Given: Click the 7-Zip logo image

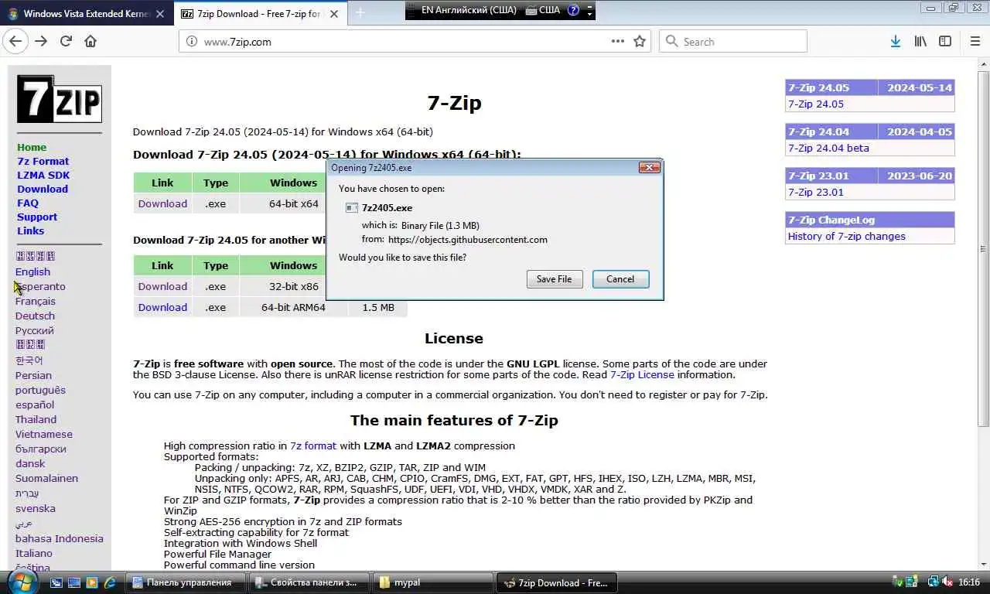Looking at the screenshot, I should click(60, 99).
